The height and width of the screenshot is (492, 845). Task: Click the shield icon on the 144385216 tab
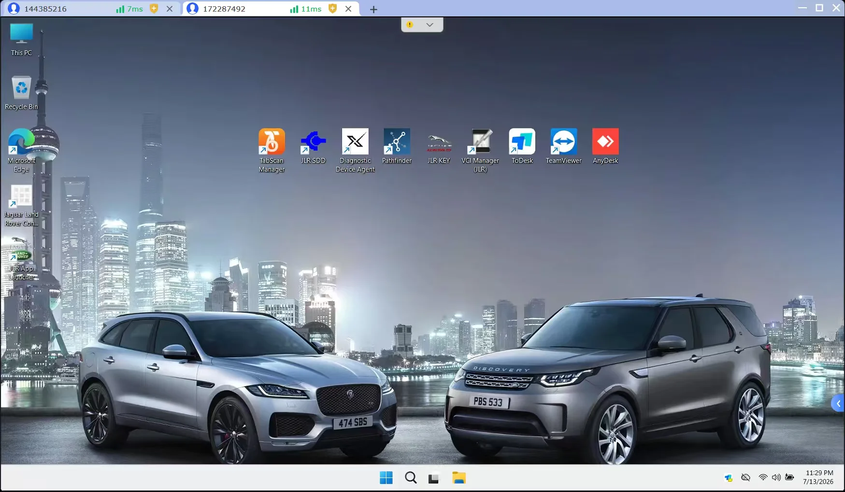point(154,9)
